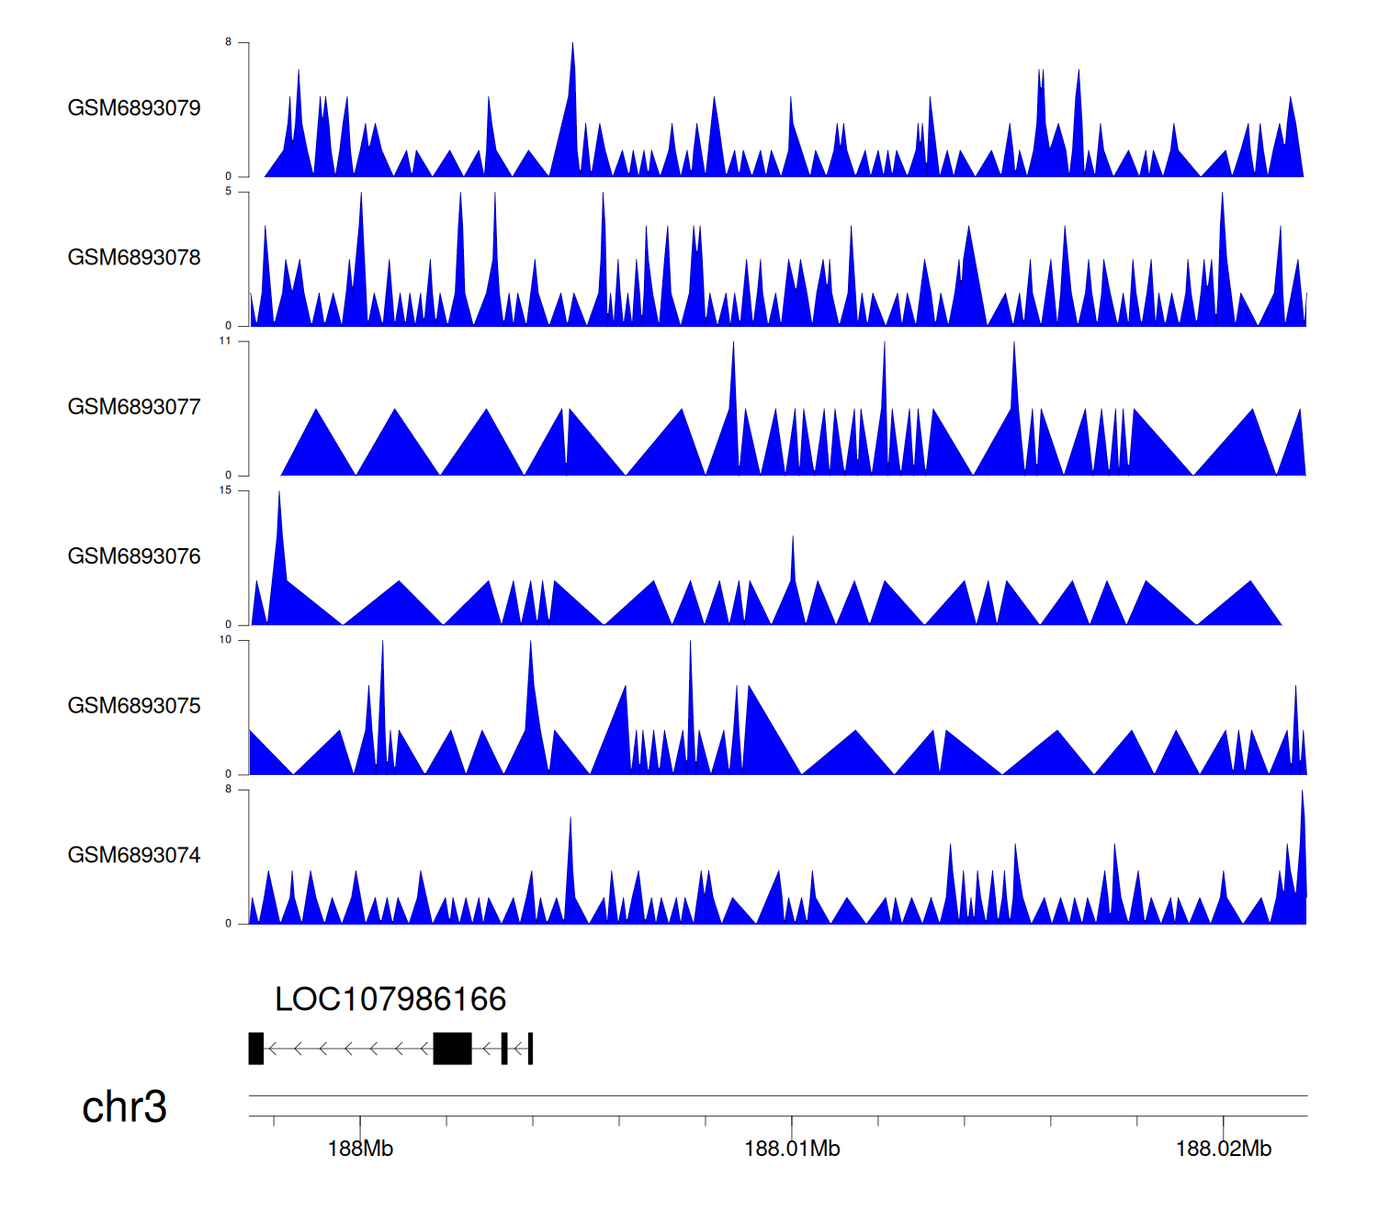Screen dimensions: 1378x1212
Task: Click the 188.02Mb axis position label
Action: [1223, 1149]
